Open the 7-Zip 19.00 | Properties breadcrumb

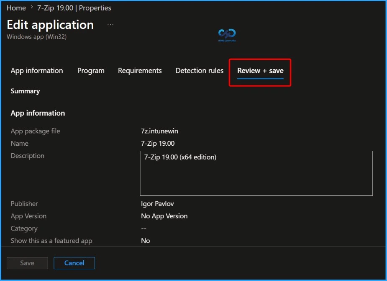pyautogui.click(x=74, y=8)
